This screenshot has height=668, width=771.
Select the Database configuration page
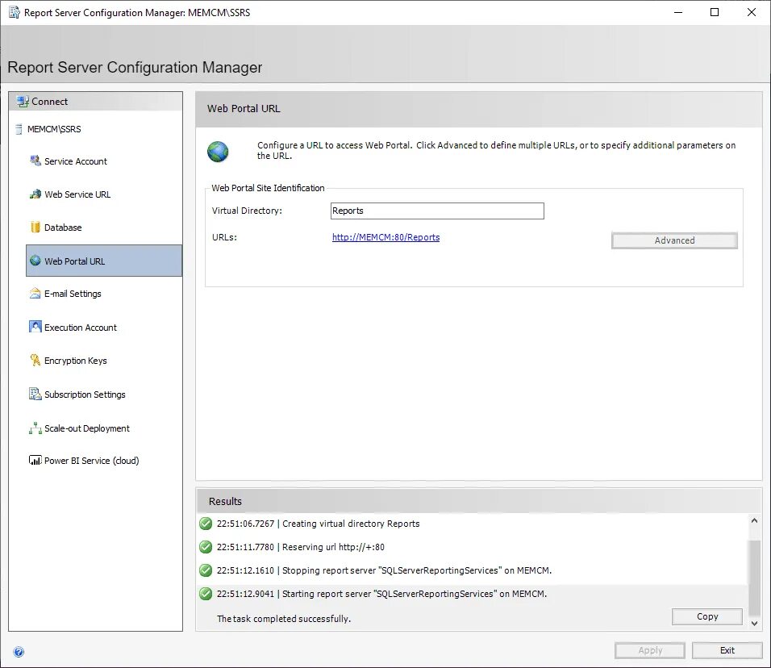click(x=65, y=227)
